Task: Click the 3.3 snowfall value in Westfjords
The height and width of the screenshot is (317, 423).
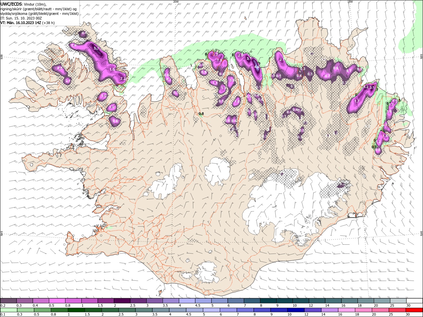Action: point(96,48)
